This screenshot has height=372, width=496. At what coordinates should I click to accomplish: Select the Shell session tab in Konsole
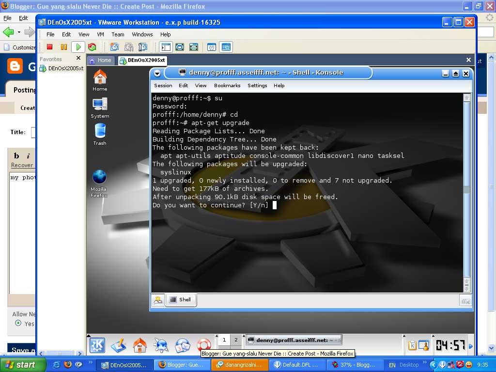click(x=181, y=299)
